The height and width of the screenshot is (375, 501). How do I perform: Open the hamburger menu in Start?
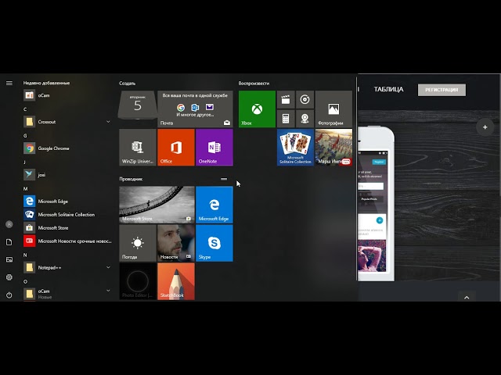coord(9,84)
